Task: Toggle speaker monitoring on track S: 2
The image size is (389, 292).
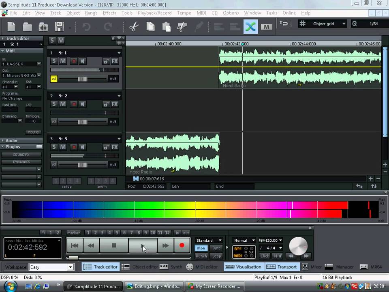Action: pos(83,104)
